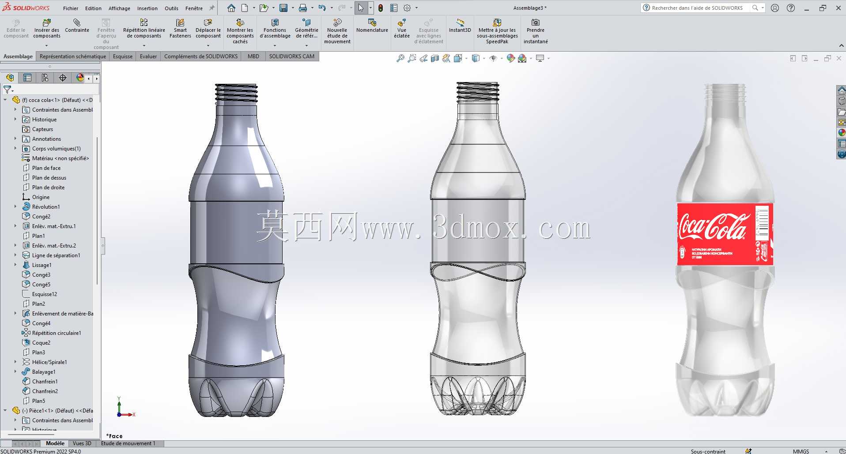846x454 pixels.
Task: Collapse the CommandManager ribbon chevron
Action: 841,45
